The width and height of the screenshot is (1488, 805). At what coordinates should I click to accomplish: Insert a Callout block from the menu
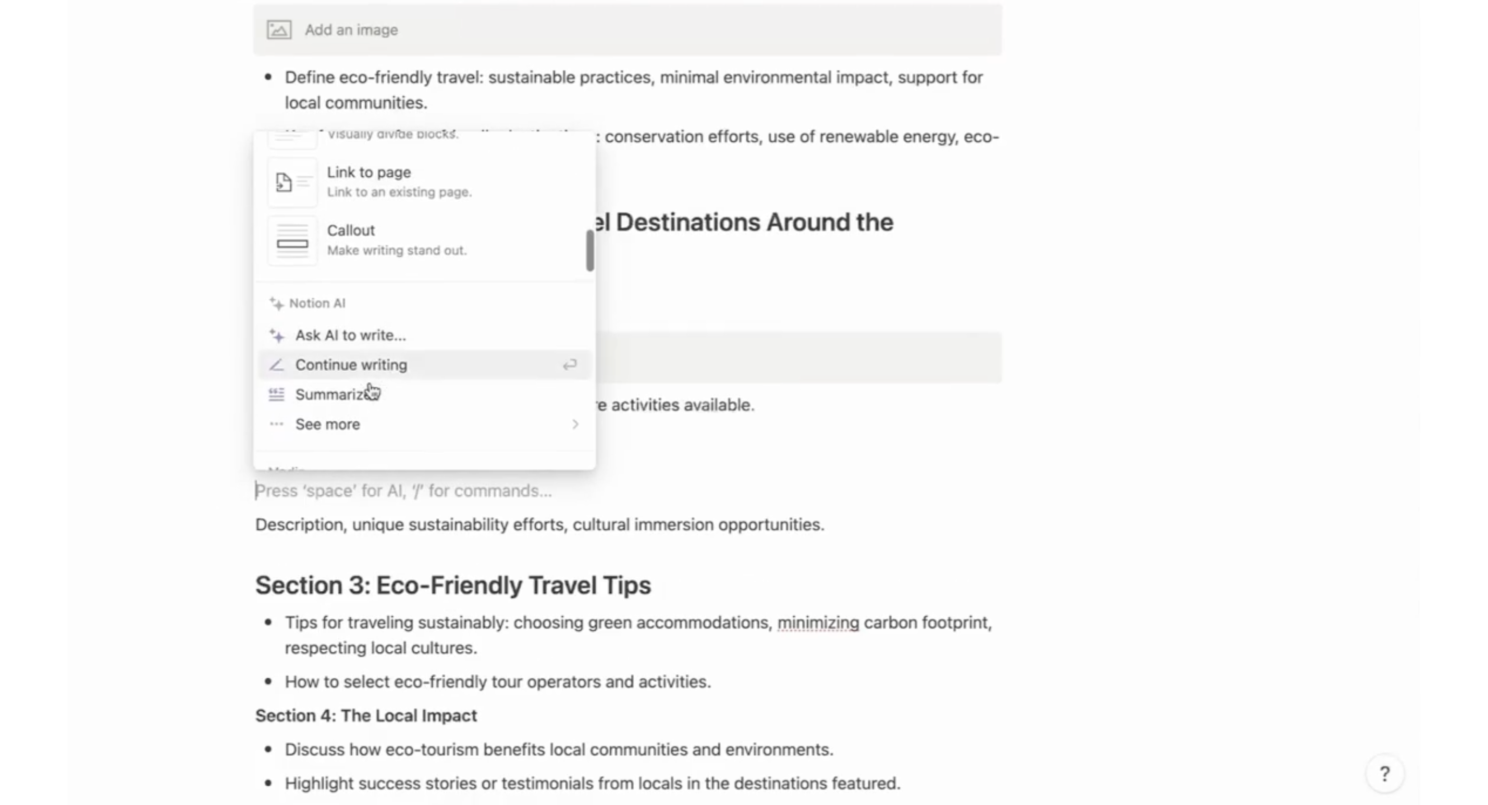tap(351, 230)
